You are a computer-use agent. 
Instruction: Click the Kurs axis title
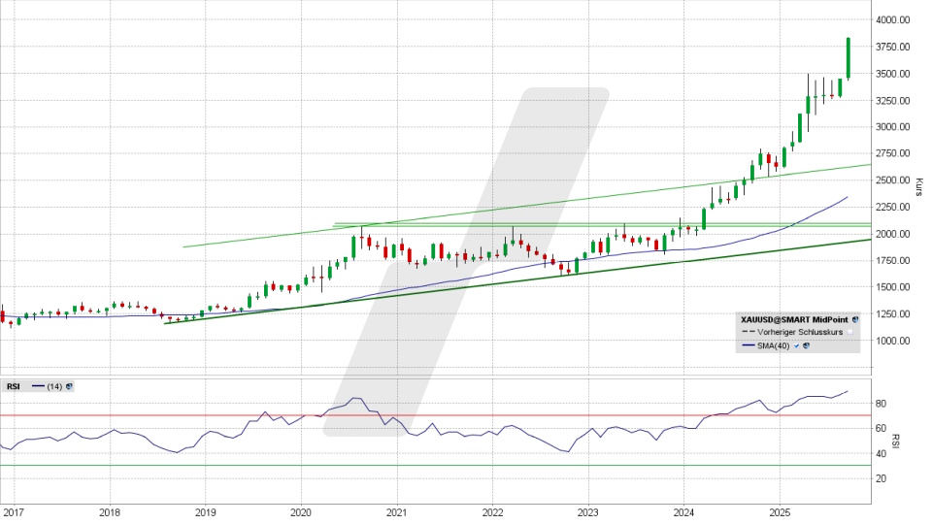(918, 185)
